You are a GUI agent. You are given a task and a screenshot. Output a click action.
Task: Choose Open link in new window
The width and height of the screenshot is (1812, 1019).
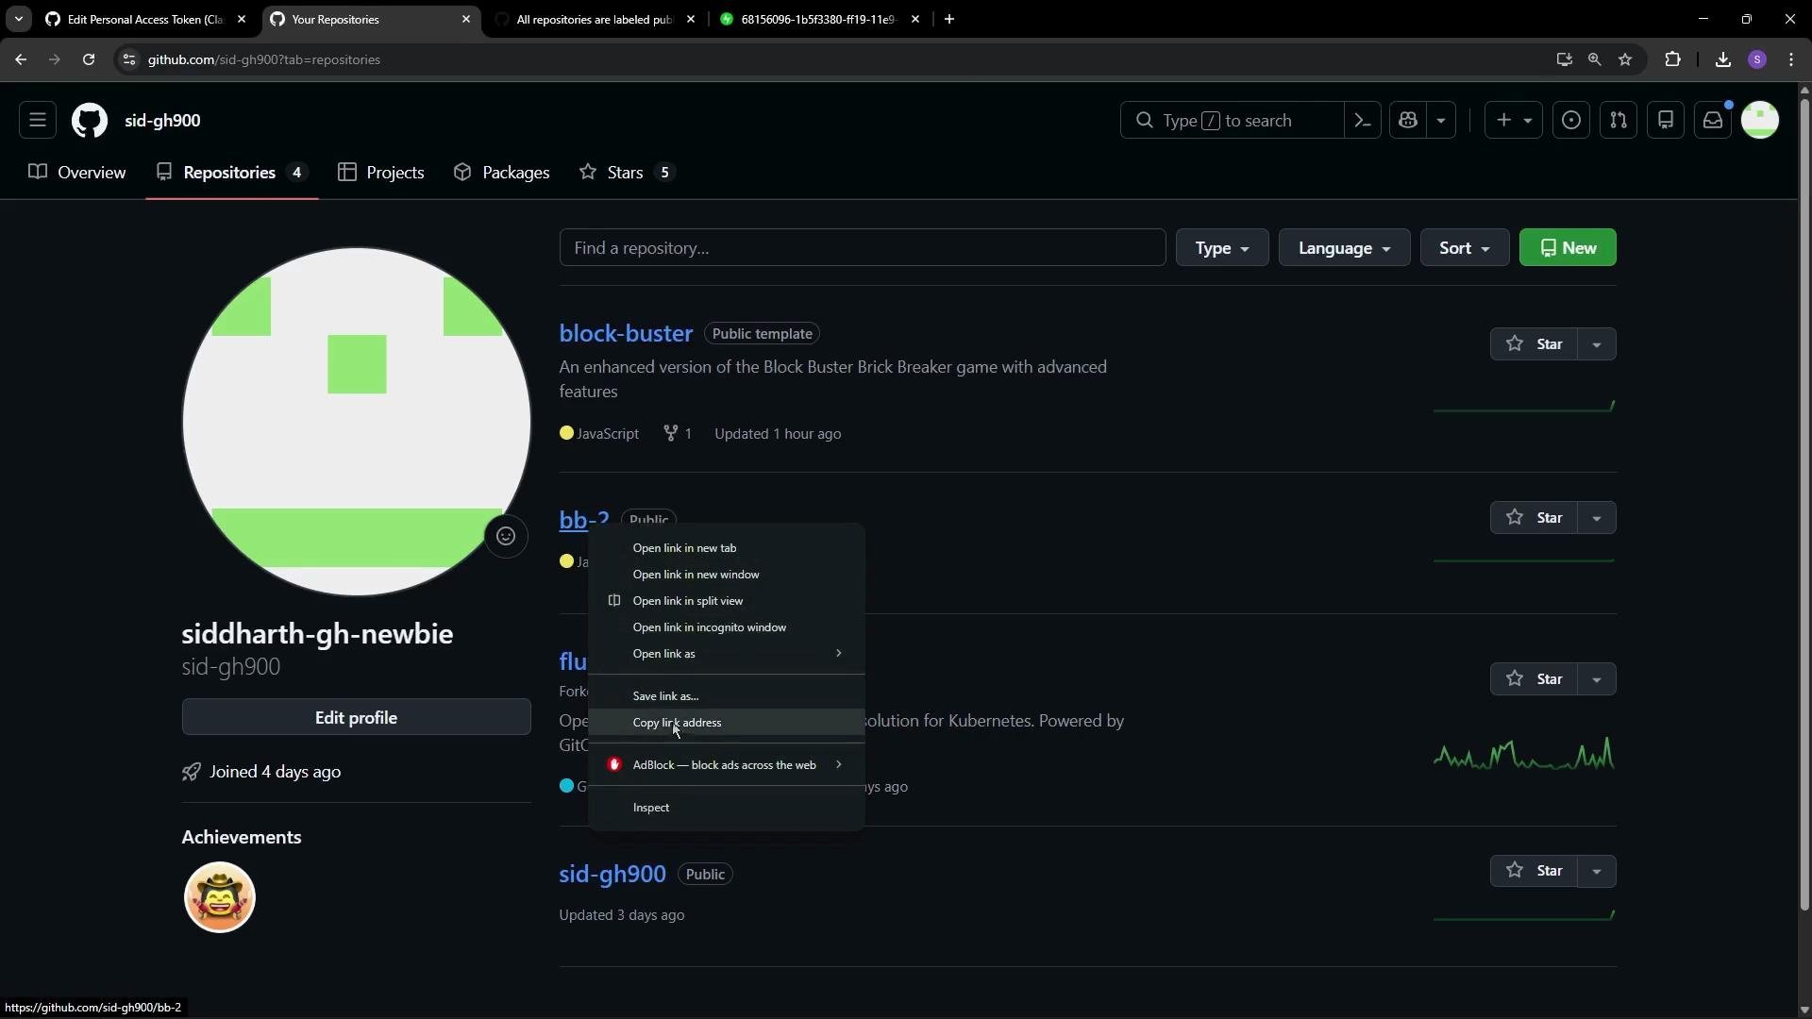[726, 574]
